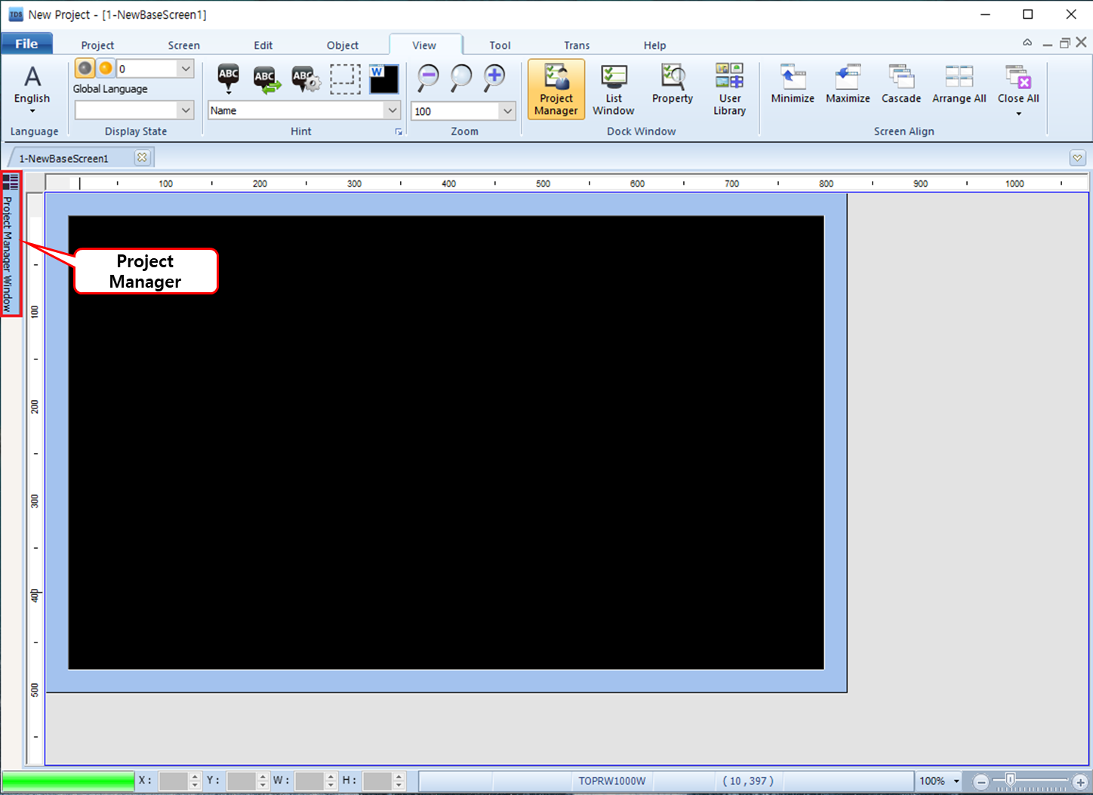The height and width of the screenshot is (795, 1093).
Task: Switch to the Project ribbon tab
Action: coord(97,45)
